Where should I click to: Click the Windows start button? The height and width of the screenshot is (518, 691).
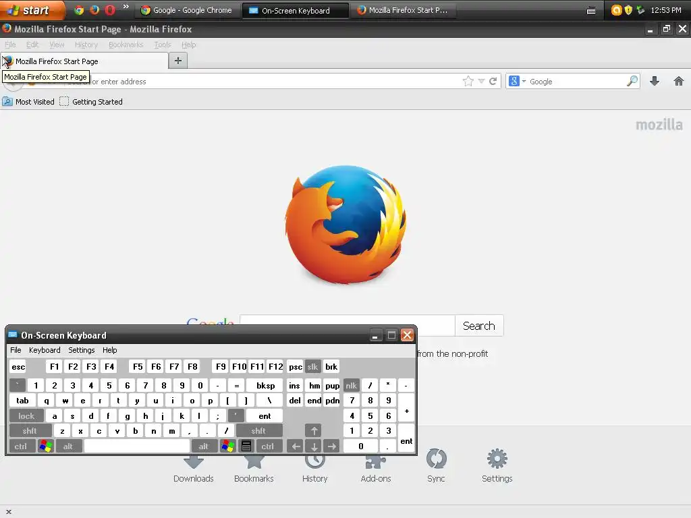pos(32,9)
